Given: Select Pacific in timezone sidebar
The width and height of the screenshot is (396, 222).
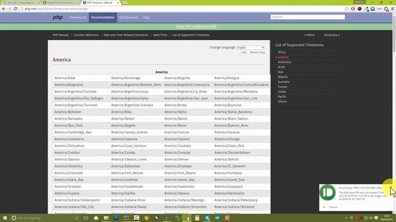Looking at the screenshot, I should pyautogui.click(x=282, y=97).
